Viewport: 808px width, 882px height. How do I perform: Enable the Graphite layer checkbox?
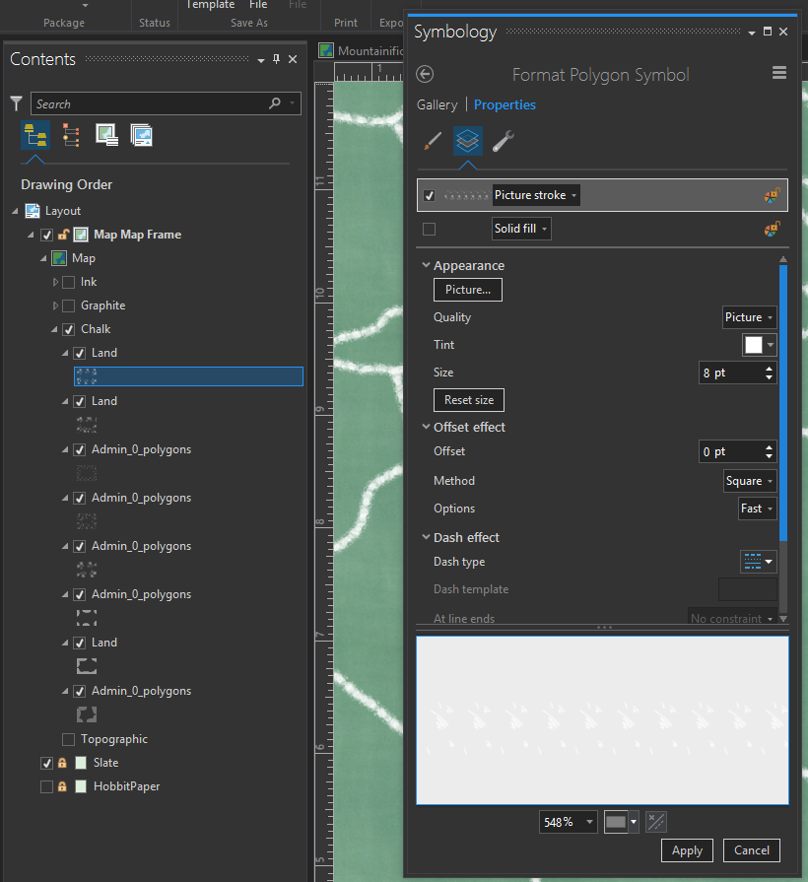[x=69, y=305]
